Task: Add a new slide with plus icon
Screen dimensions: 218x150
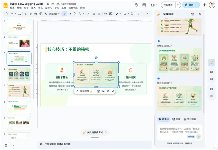Action: [12, 14]
